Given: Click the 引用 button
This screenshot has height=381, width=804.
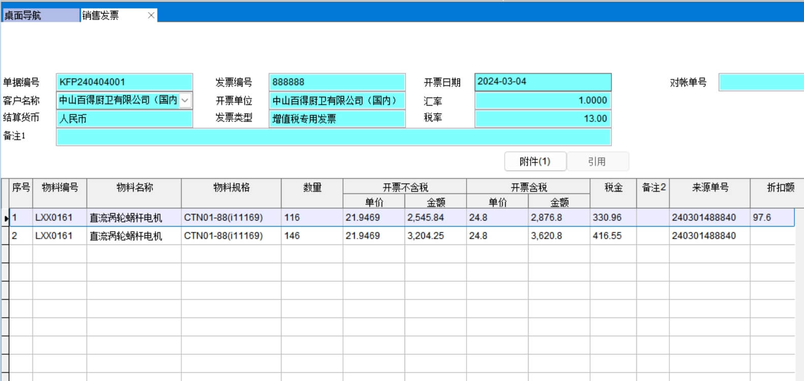Looking at the screenshot, I should click(597, 161).
